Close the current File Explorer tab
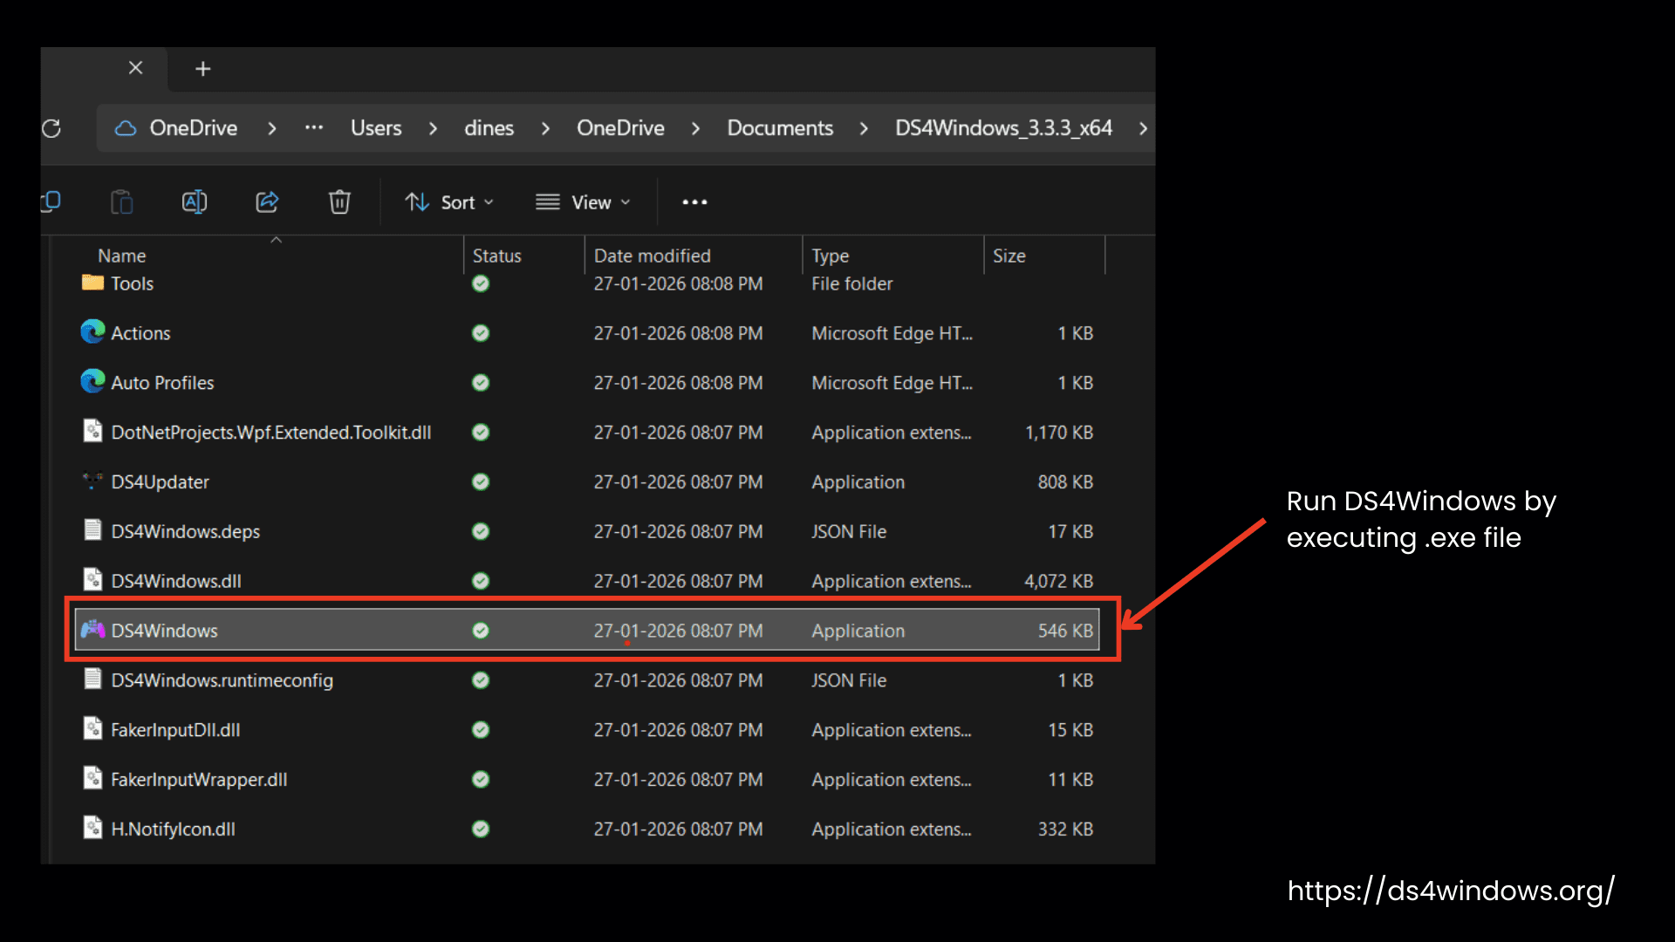This screenshot has height=942, width=1675. pos(135,68)
